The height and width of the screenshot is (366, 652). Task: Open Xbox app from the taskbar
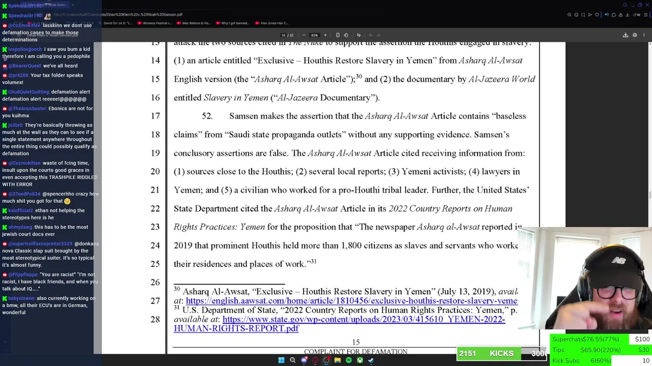pos(360,360)
